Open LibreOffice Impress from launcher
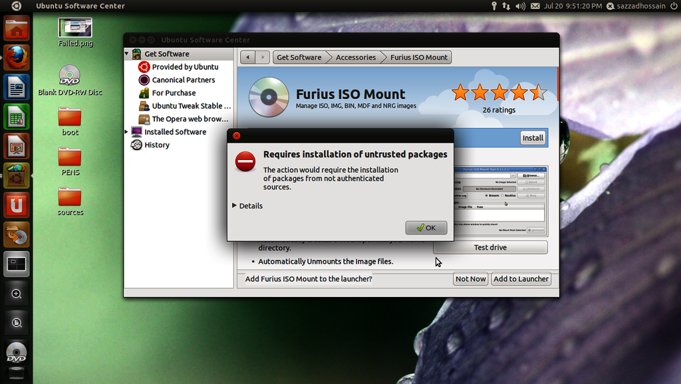This screenshot has width=681, height=384. (17, 145)
